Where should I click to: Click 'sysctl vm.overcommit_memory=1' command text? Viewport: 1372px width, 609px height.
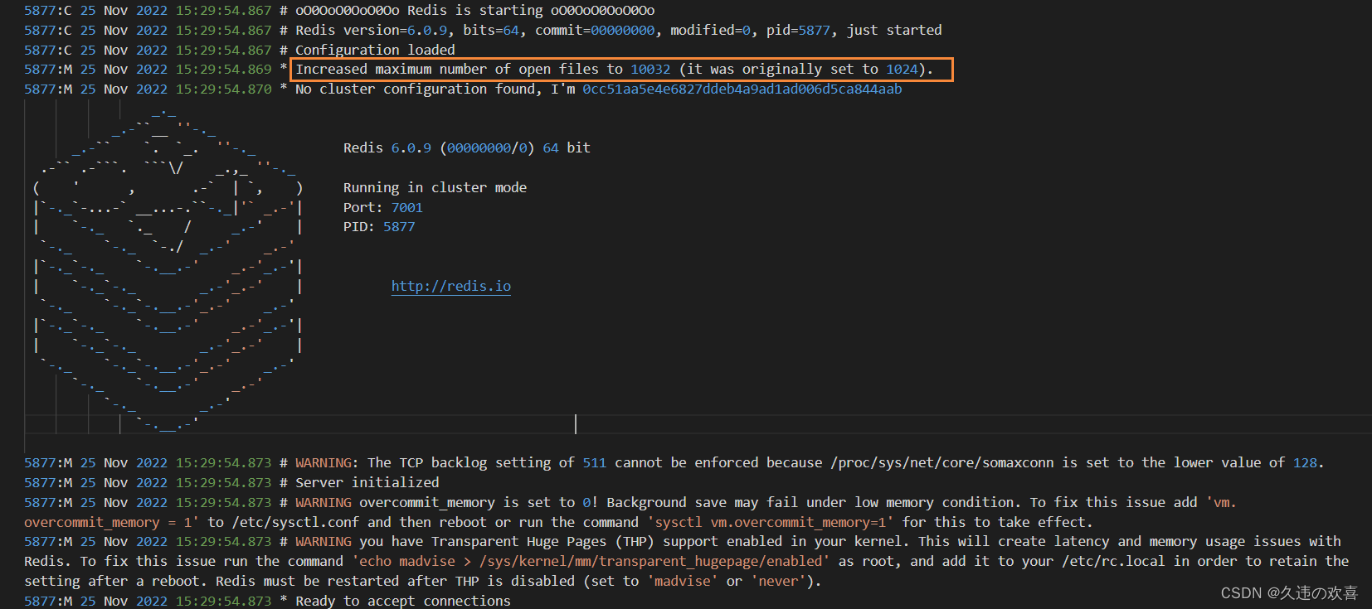pyautogui.click(x=771, y=522)
